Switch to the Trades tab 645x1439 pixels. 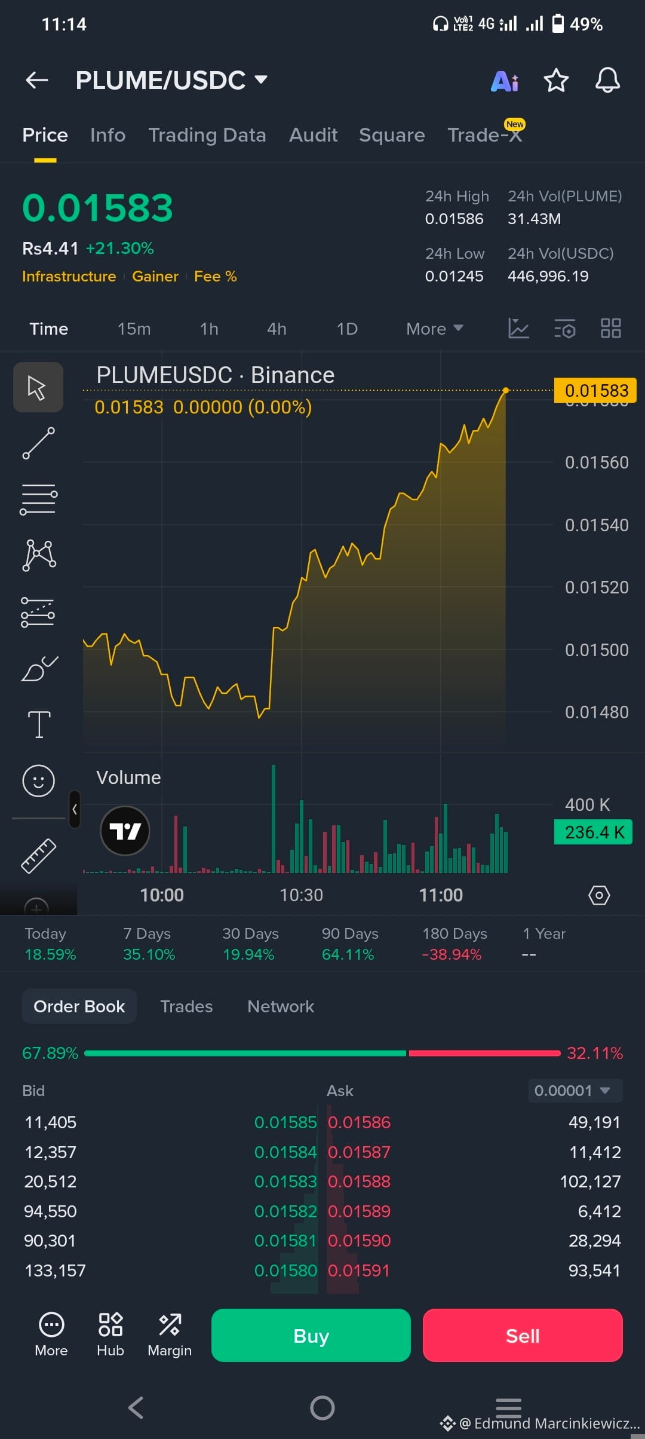point(186,1006)
